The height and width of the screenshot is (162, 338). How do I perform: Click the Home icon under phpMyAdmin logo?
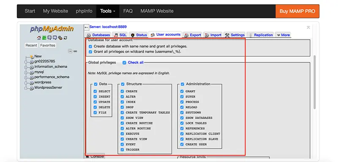tap(39, 38)
